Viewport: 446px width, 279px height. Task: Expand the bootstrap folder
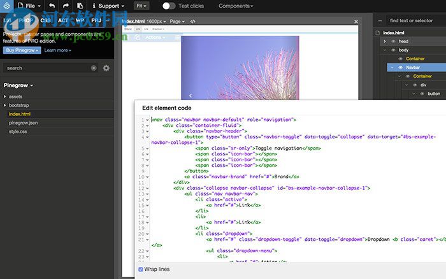coord(5,105)
